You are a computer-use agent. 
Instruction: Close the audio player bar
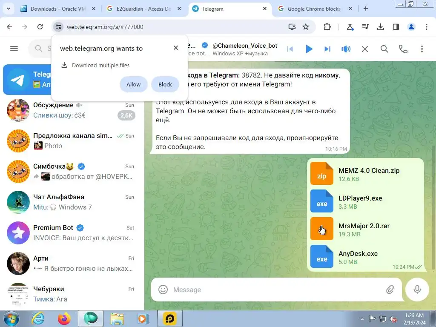click(x=365, y=49)
